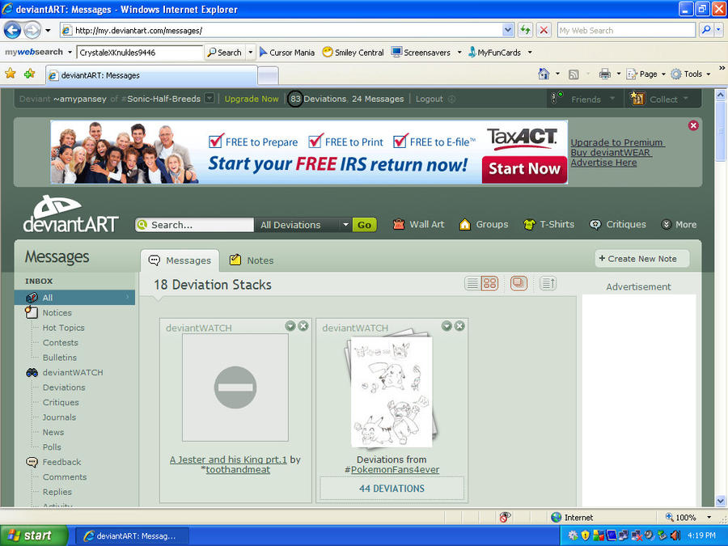Viewport: 728px width, 546px height.
Task: Open 44 DEVIATIONS stack button
Action: click(392, 489)
